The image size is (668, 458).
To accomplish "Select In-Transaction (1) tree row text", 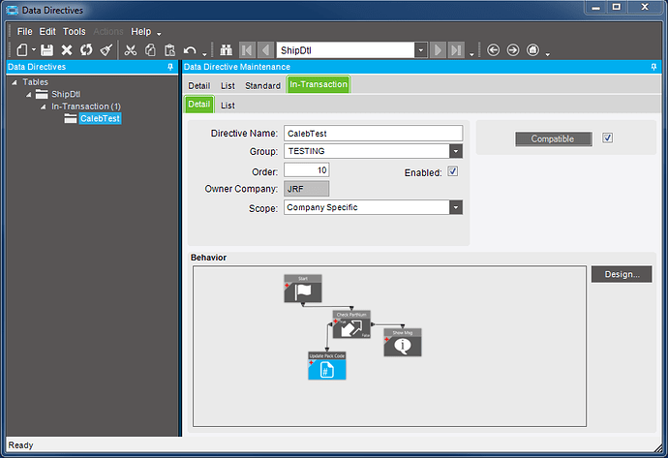I will coord(86,107).
